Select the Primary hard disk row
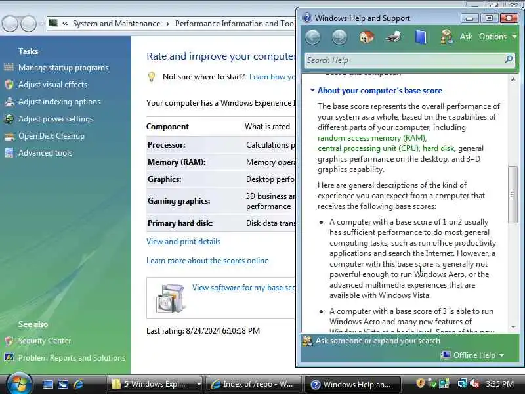The width and height of the screenshot is (525, 394). [x=220, y=223]
